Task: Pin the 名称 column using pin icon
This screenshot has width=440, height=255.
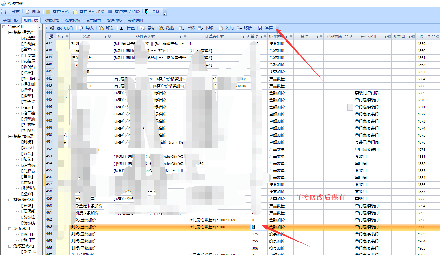Action: (110, 37)
